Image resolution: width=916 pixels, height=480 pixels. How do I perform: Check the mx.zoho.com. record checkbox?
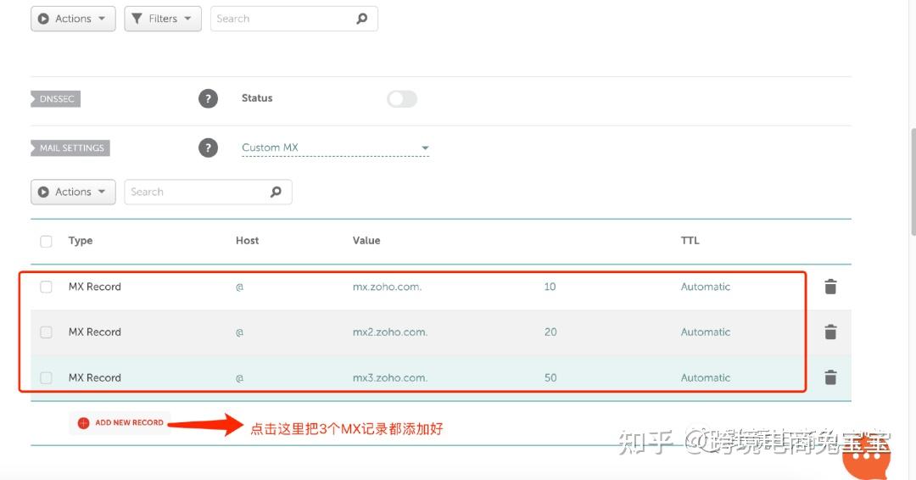click(46, 287)
